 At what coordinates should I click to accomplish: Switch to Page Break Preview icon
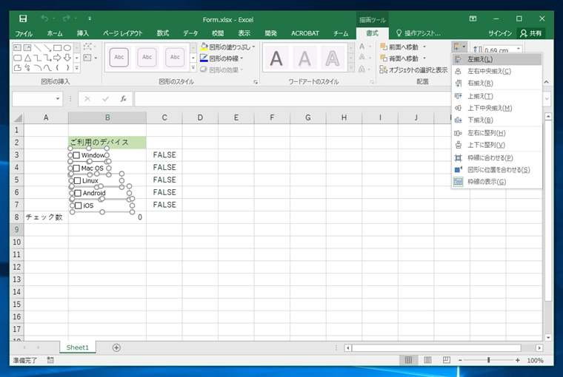point(446,360)
